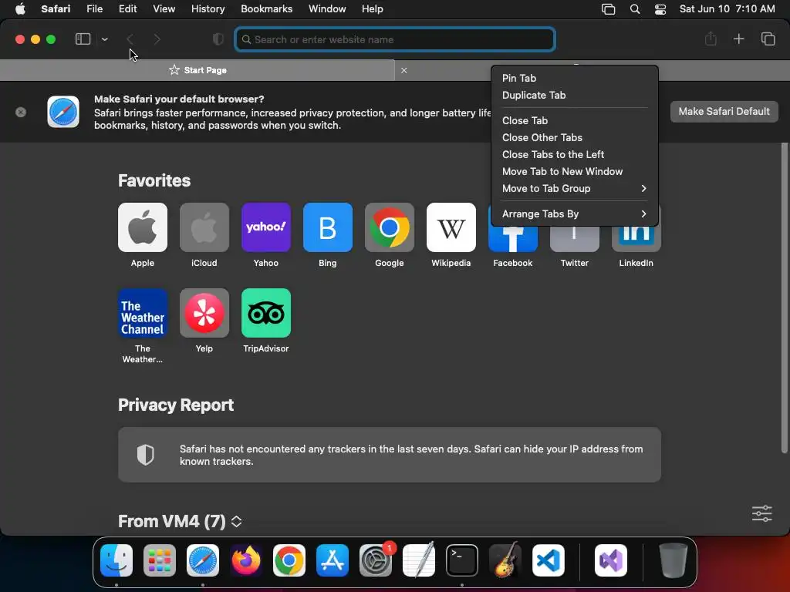This screenshot has width=790, height=592.
Task: Click the Make Safari Default button
Action: pos(724,111)
